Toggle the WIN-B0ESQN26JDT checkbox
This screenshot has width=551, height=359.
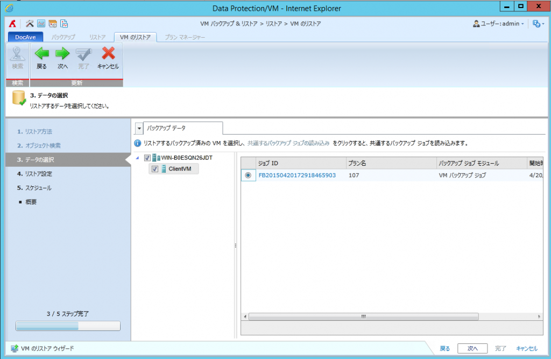(x=147, y=158)
